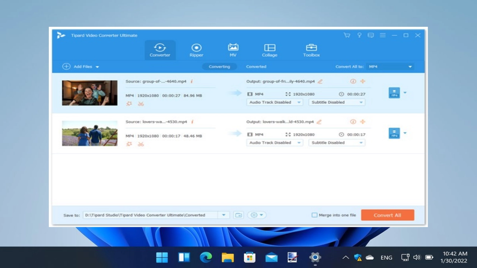Switch to the Ripper tab

click(x=196, y=50)
